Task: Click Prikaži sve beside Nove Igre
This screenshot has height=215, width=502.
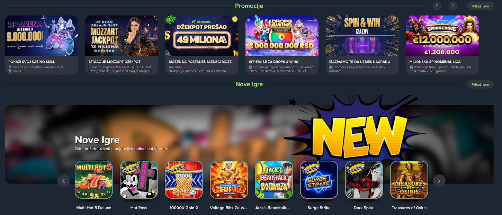Action: point(480,84)
